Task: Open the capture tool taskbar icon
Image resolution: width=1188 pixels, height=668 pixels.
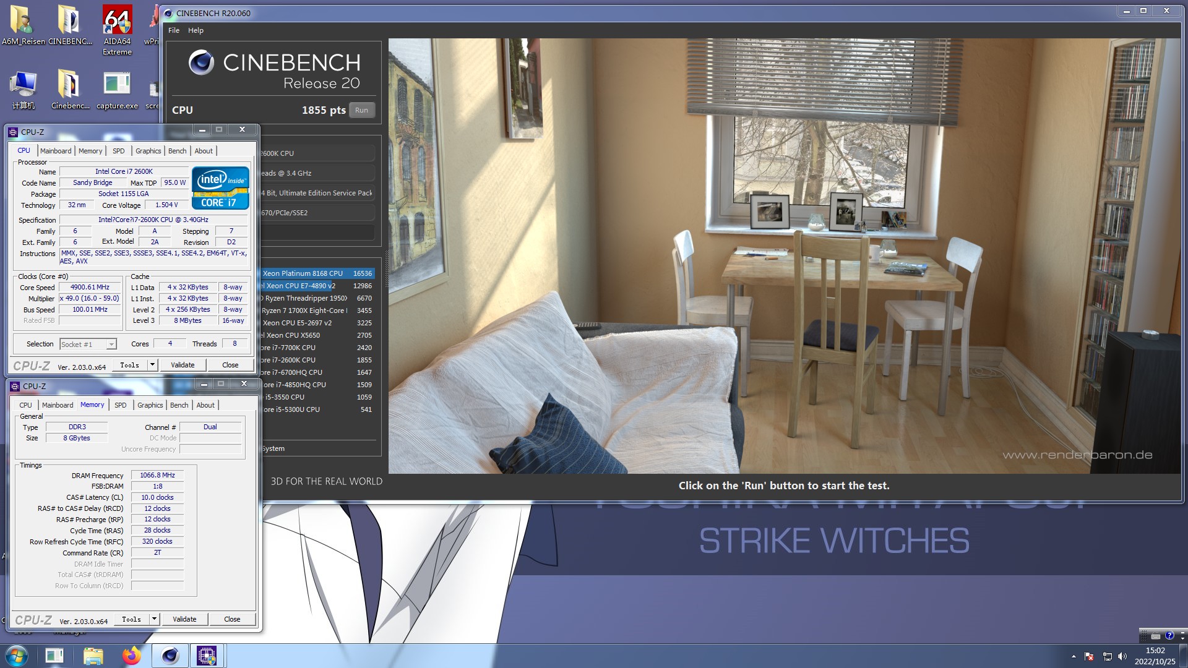Action: tap(54, 656)
